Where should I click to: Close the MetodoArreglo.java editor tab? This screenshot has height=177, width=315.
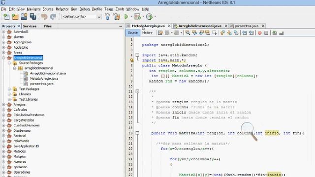(x=169, y=26)
